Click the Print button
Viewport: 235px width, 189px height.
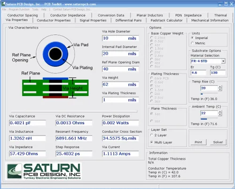(x=198, y=142)
